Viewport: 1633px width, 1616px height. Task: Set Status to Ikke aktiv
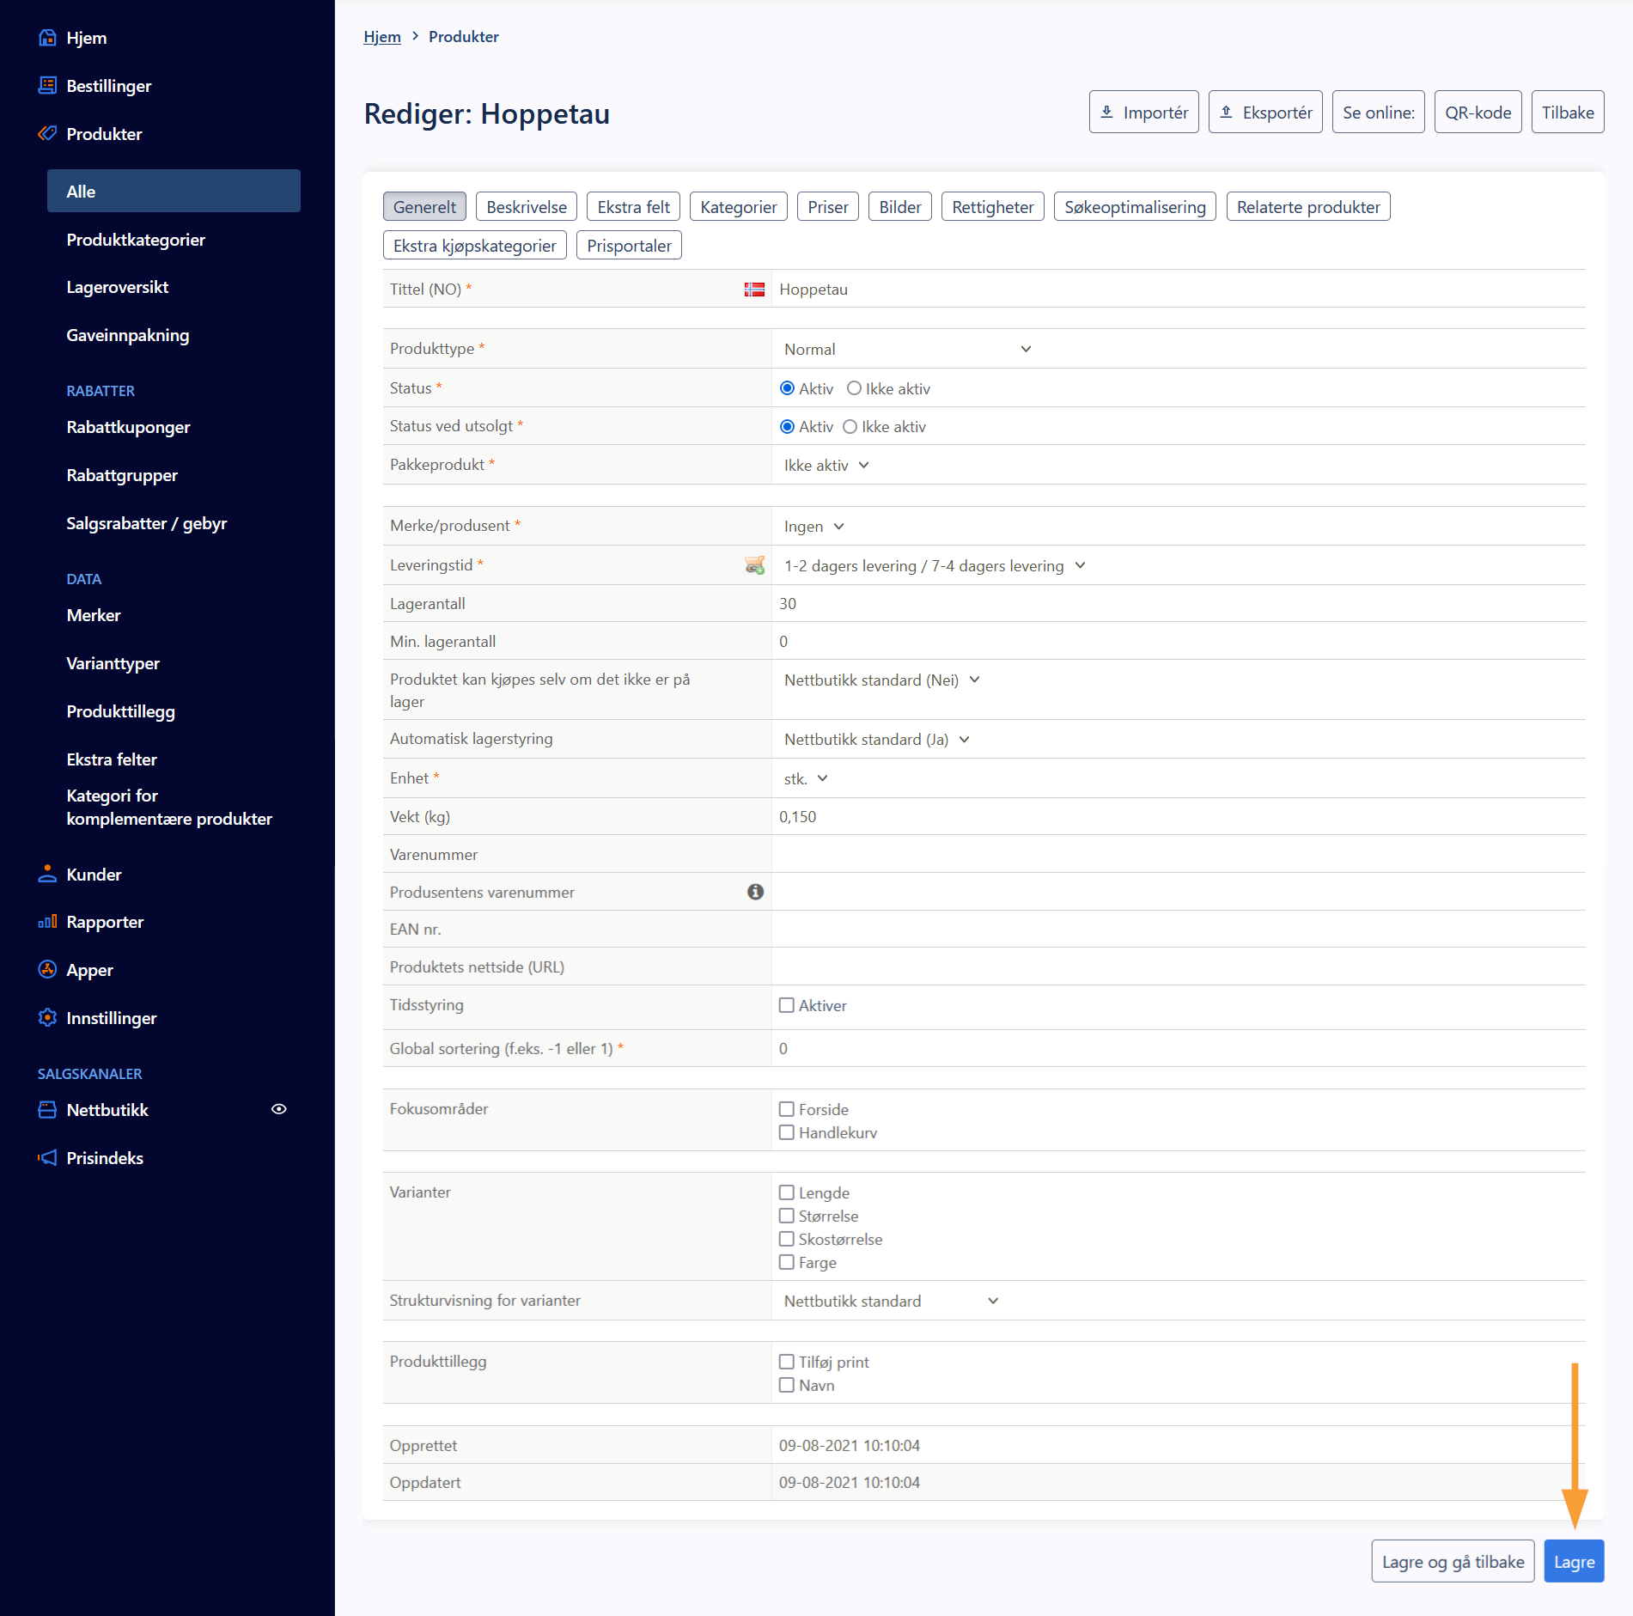854,388
